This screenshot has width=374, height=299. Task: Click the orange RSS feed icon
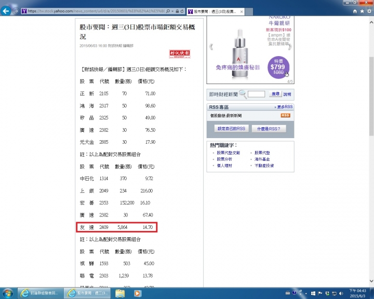(285, 115)
